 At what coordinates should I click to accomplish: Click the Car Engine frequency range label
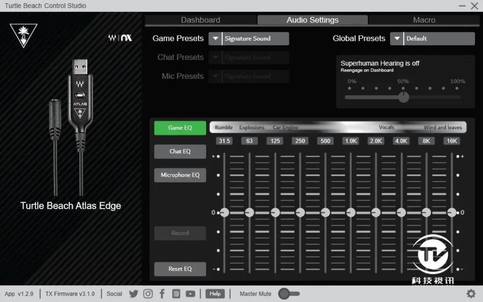285,127
